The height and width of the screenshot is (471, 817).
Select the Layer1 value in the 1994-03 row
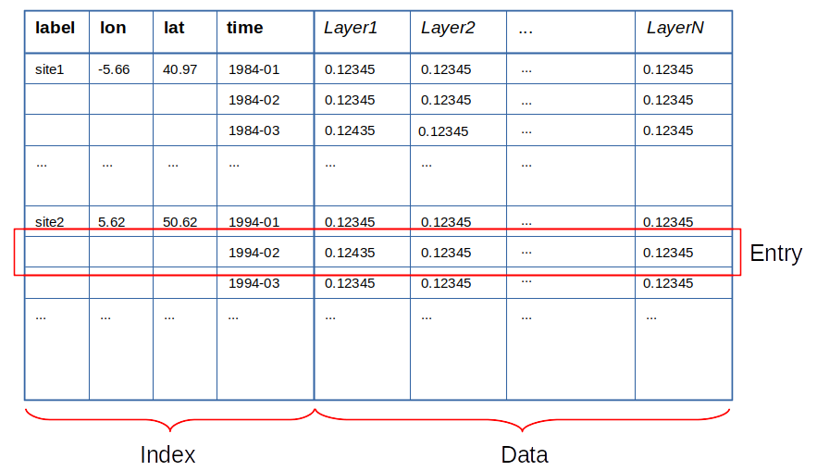tap(350, 283)
